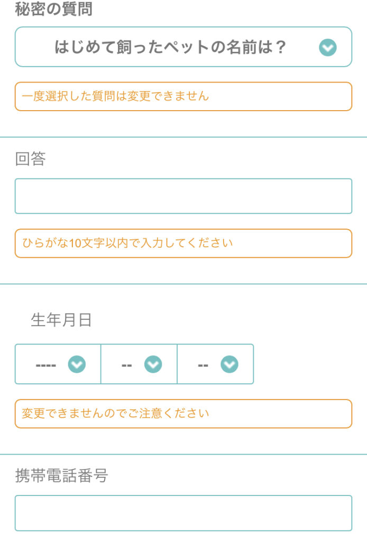This screenshot has width=367, height=542.
Task: Expand the middle birth month dropdown
Action: (x=139, y=364)
